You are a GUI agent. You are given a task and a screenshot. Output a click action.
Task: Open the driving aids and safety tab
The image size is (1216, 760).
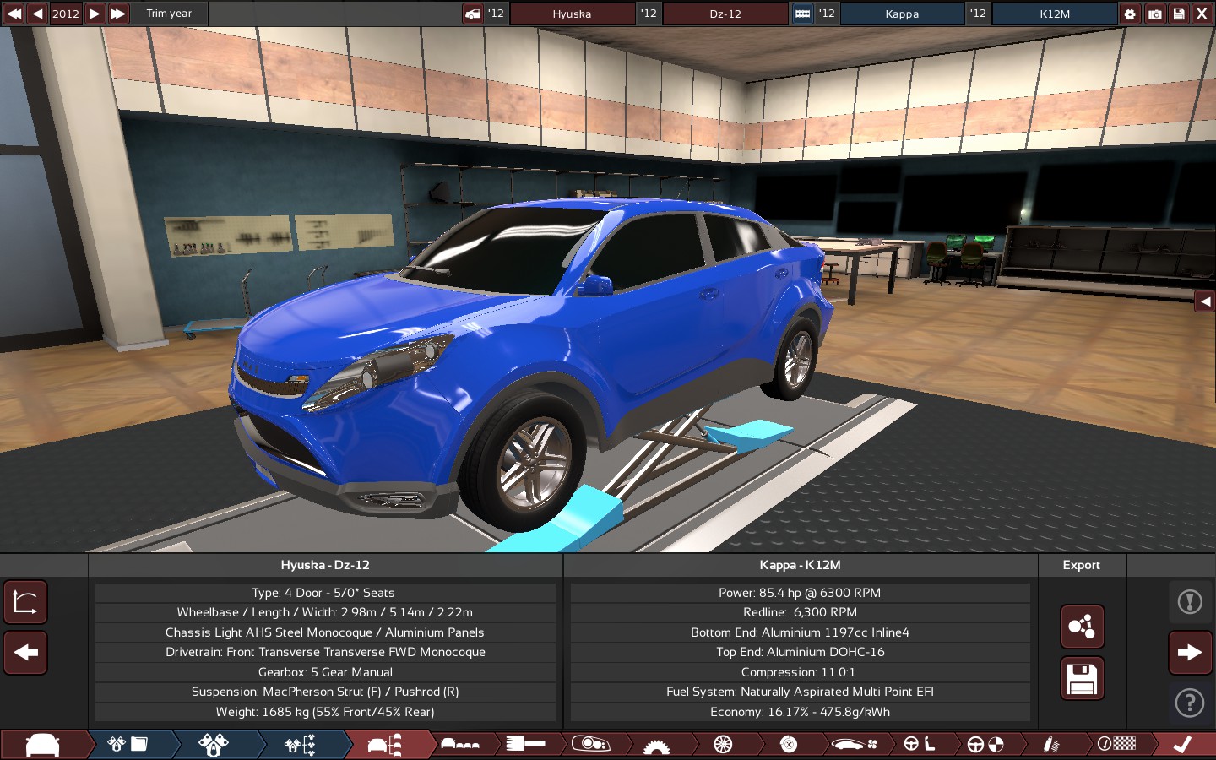[985, 745]
